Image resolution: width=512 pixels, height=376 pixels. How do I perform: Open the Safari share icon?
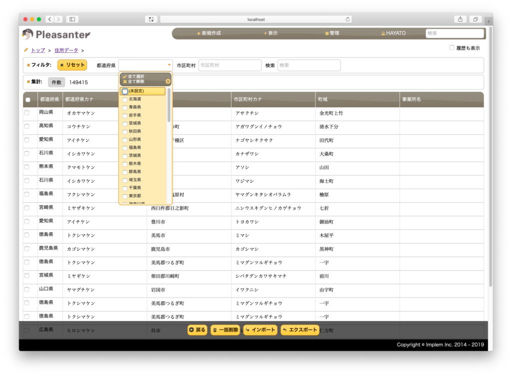[x=460, y=19]
